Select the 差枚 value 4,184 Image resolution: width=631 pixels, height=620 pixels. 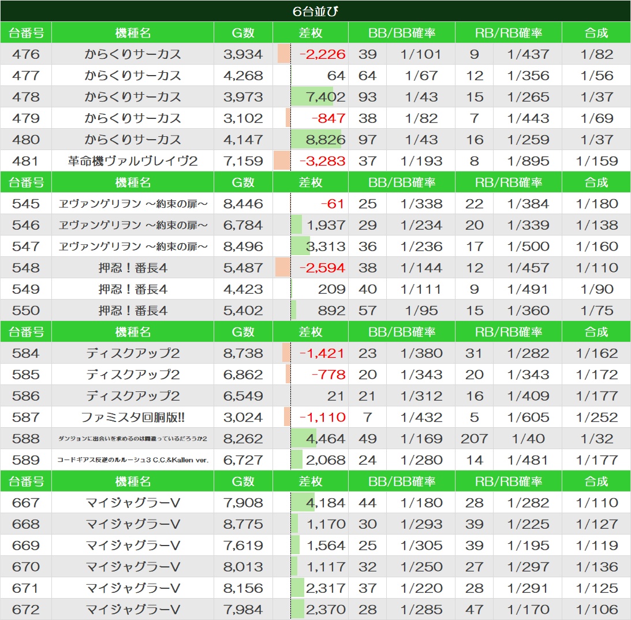point(326,502)
